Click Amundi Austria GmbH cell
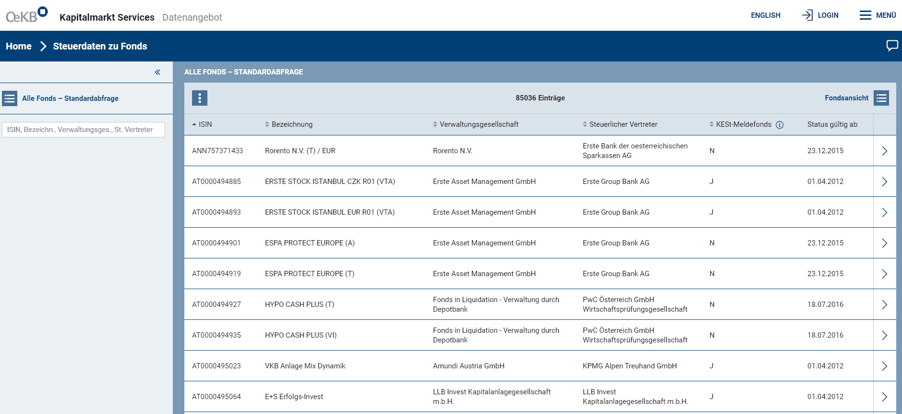This screenshot has height=414, width=902. (469, 366)
